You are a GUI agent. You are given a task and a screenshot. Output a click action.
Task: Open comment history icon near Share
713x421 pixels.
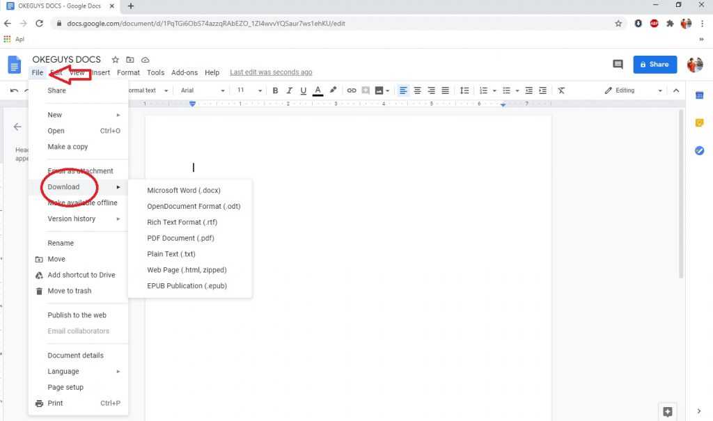point(618,65)
